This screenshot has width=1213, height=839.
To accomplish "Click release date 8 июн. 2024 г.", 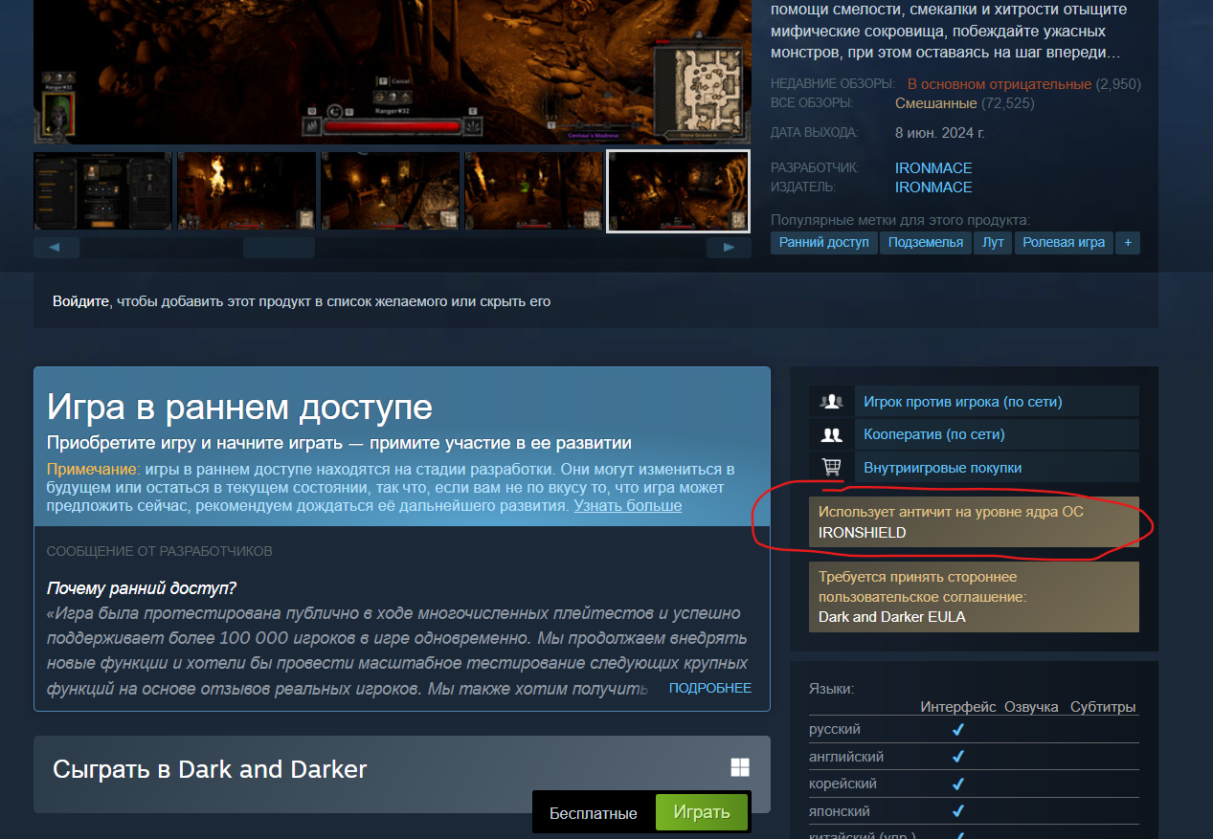I will tap(940, 132).
